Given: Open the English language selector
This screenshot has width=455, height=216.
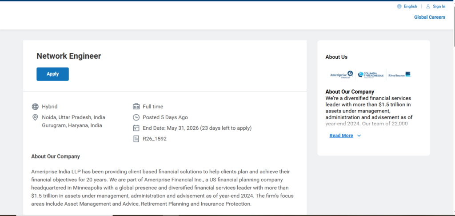Looking at the screenshot, I should 410,6.
